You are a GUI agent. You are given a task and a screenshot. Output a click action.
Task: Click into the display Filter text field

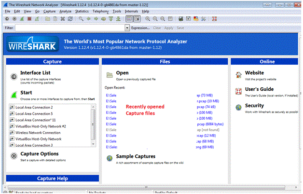click(x=70, y=28)
